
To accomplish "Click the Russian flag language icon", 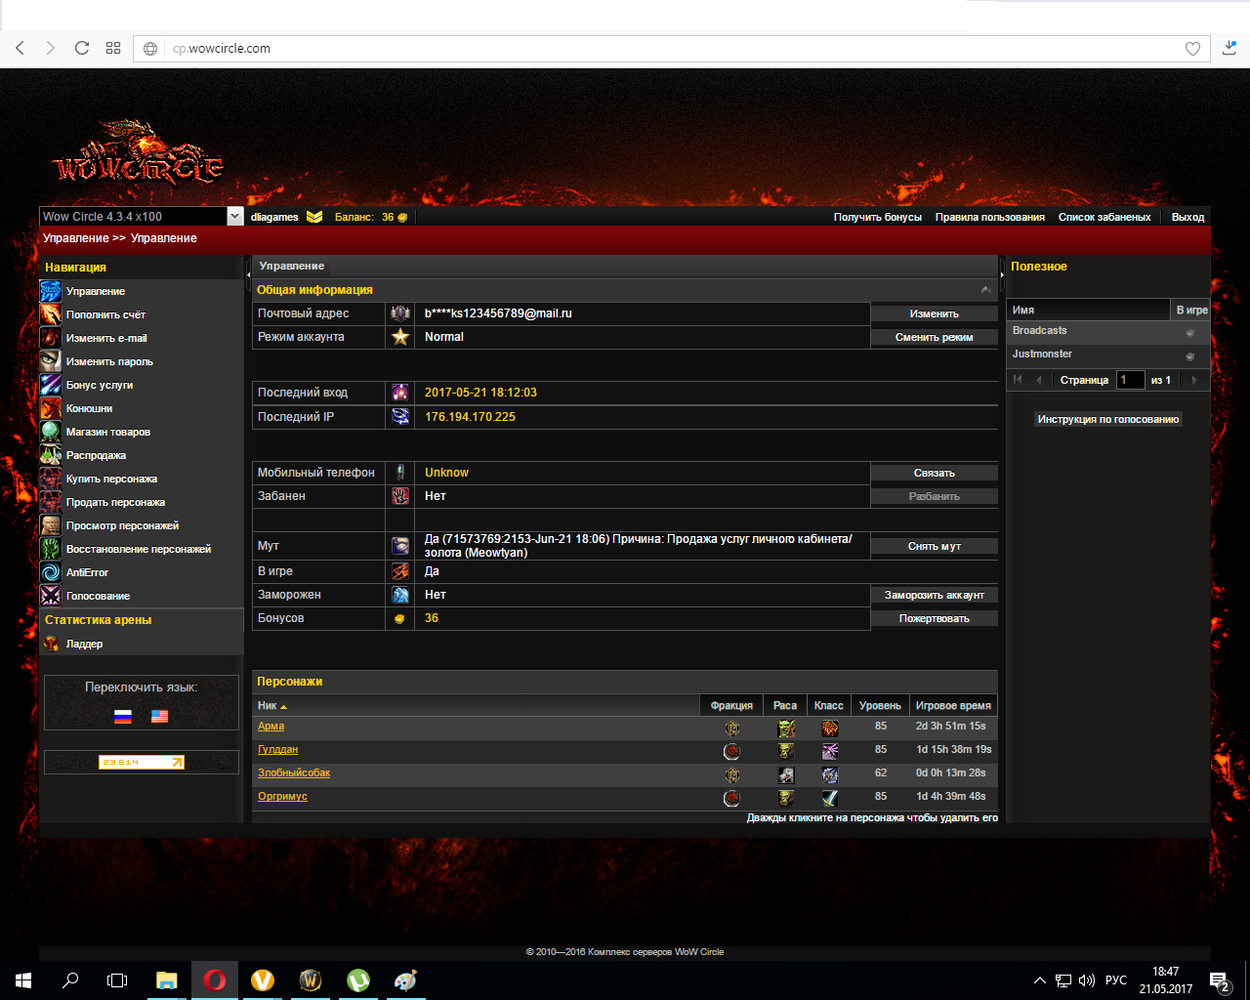I will tap(123, 716).
